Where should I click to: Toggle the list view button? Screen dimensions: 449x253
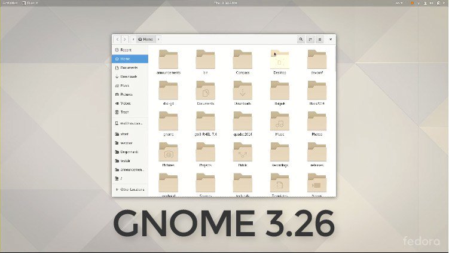310,39
